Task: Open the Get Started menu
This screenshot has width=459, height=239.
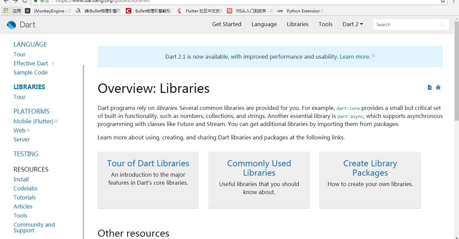Action: (x=226, y=24)
